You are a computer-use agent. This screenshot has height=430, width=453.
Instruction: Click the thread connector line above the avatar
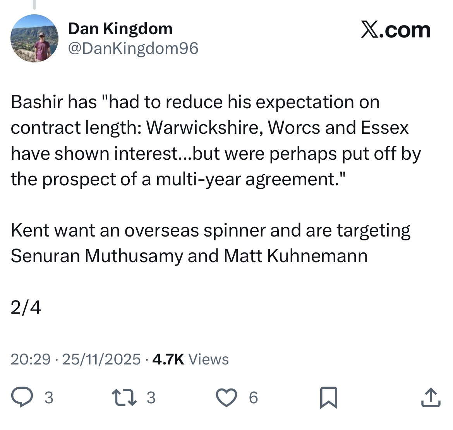34,5
